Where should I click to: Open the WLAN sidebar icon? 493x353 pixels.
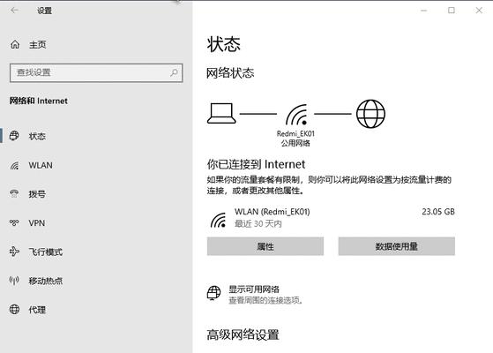(14, 165)
